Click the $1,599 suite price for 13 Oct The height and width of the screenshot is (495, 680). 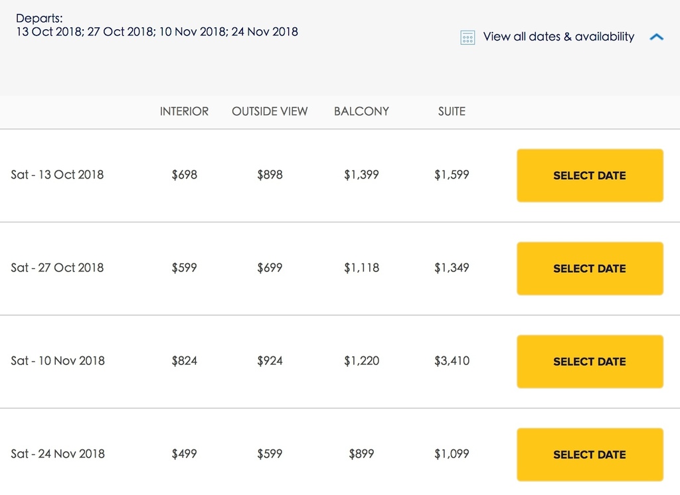click(x=452, y=175)
